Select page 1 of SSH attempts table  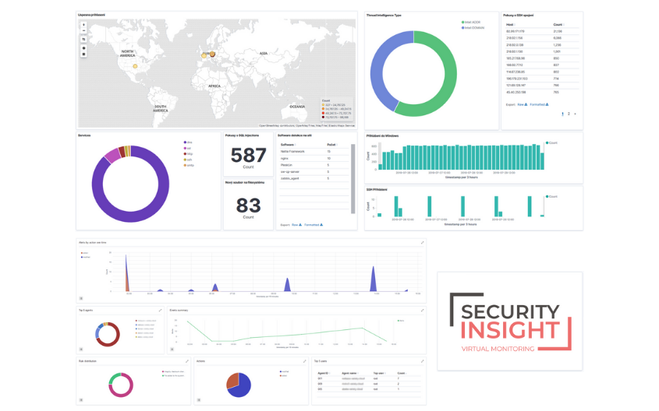click(x=562, y=114)
